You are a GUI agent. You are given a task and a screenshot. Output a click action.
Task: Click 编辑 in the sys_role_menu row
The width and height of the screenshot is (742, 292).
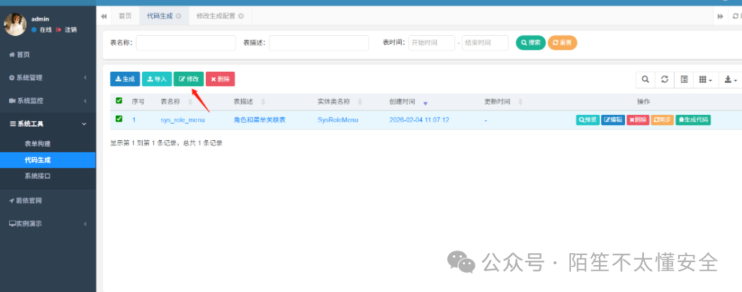pyautogui.click(x=614, y=120)
